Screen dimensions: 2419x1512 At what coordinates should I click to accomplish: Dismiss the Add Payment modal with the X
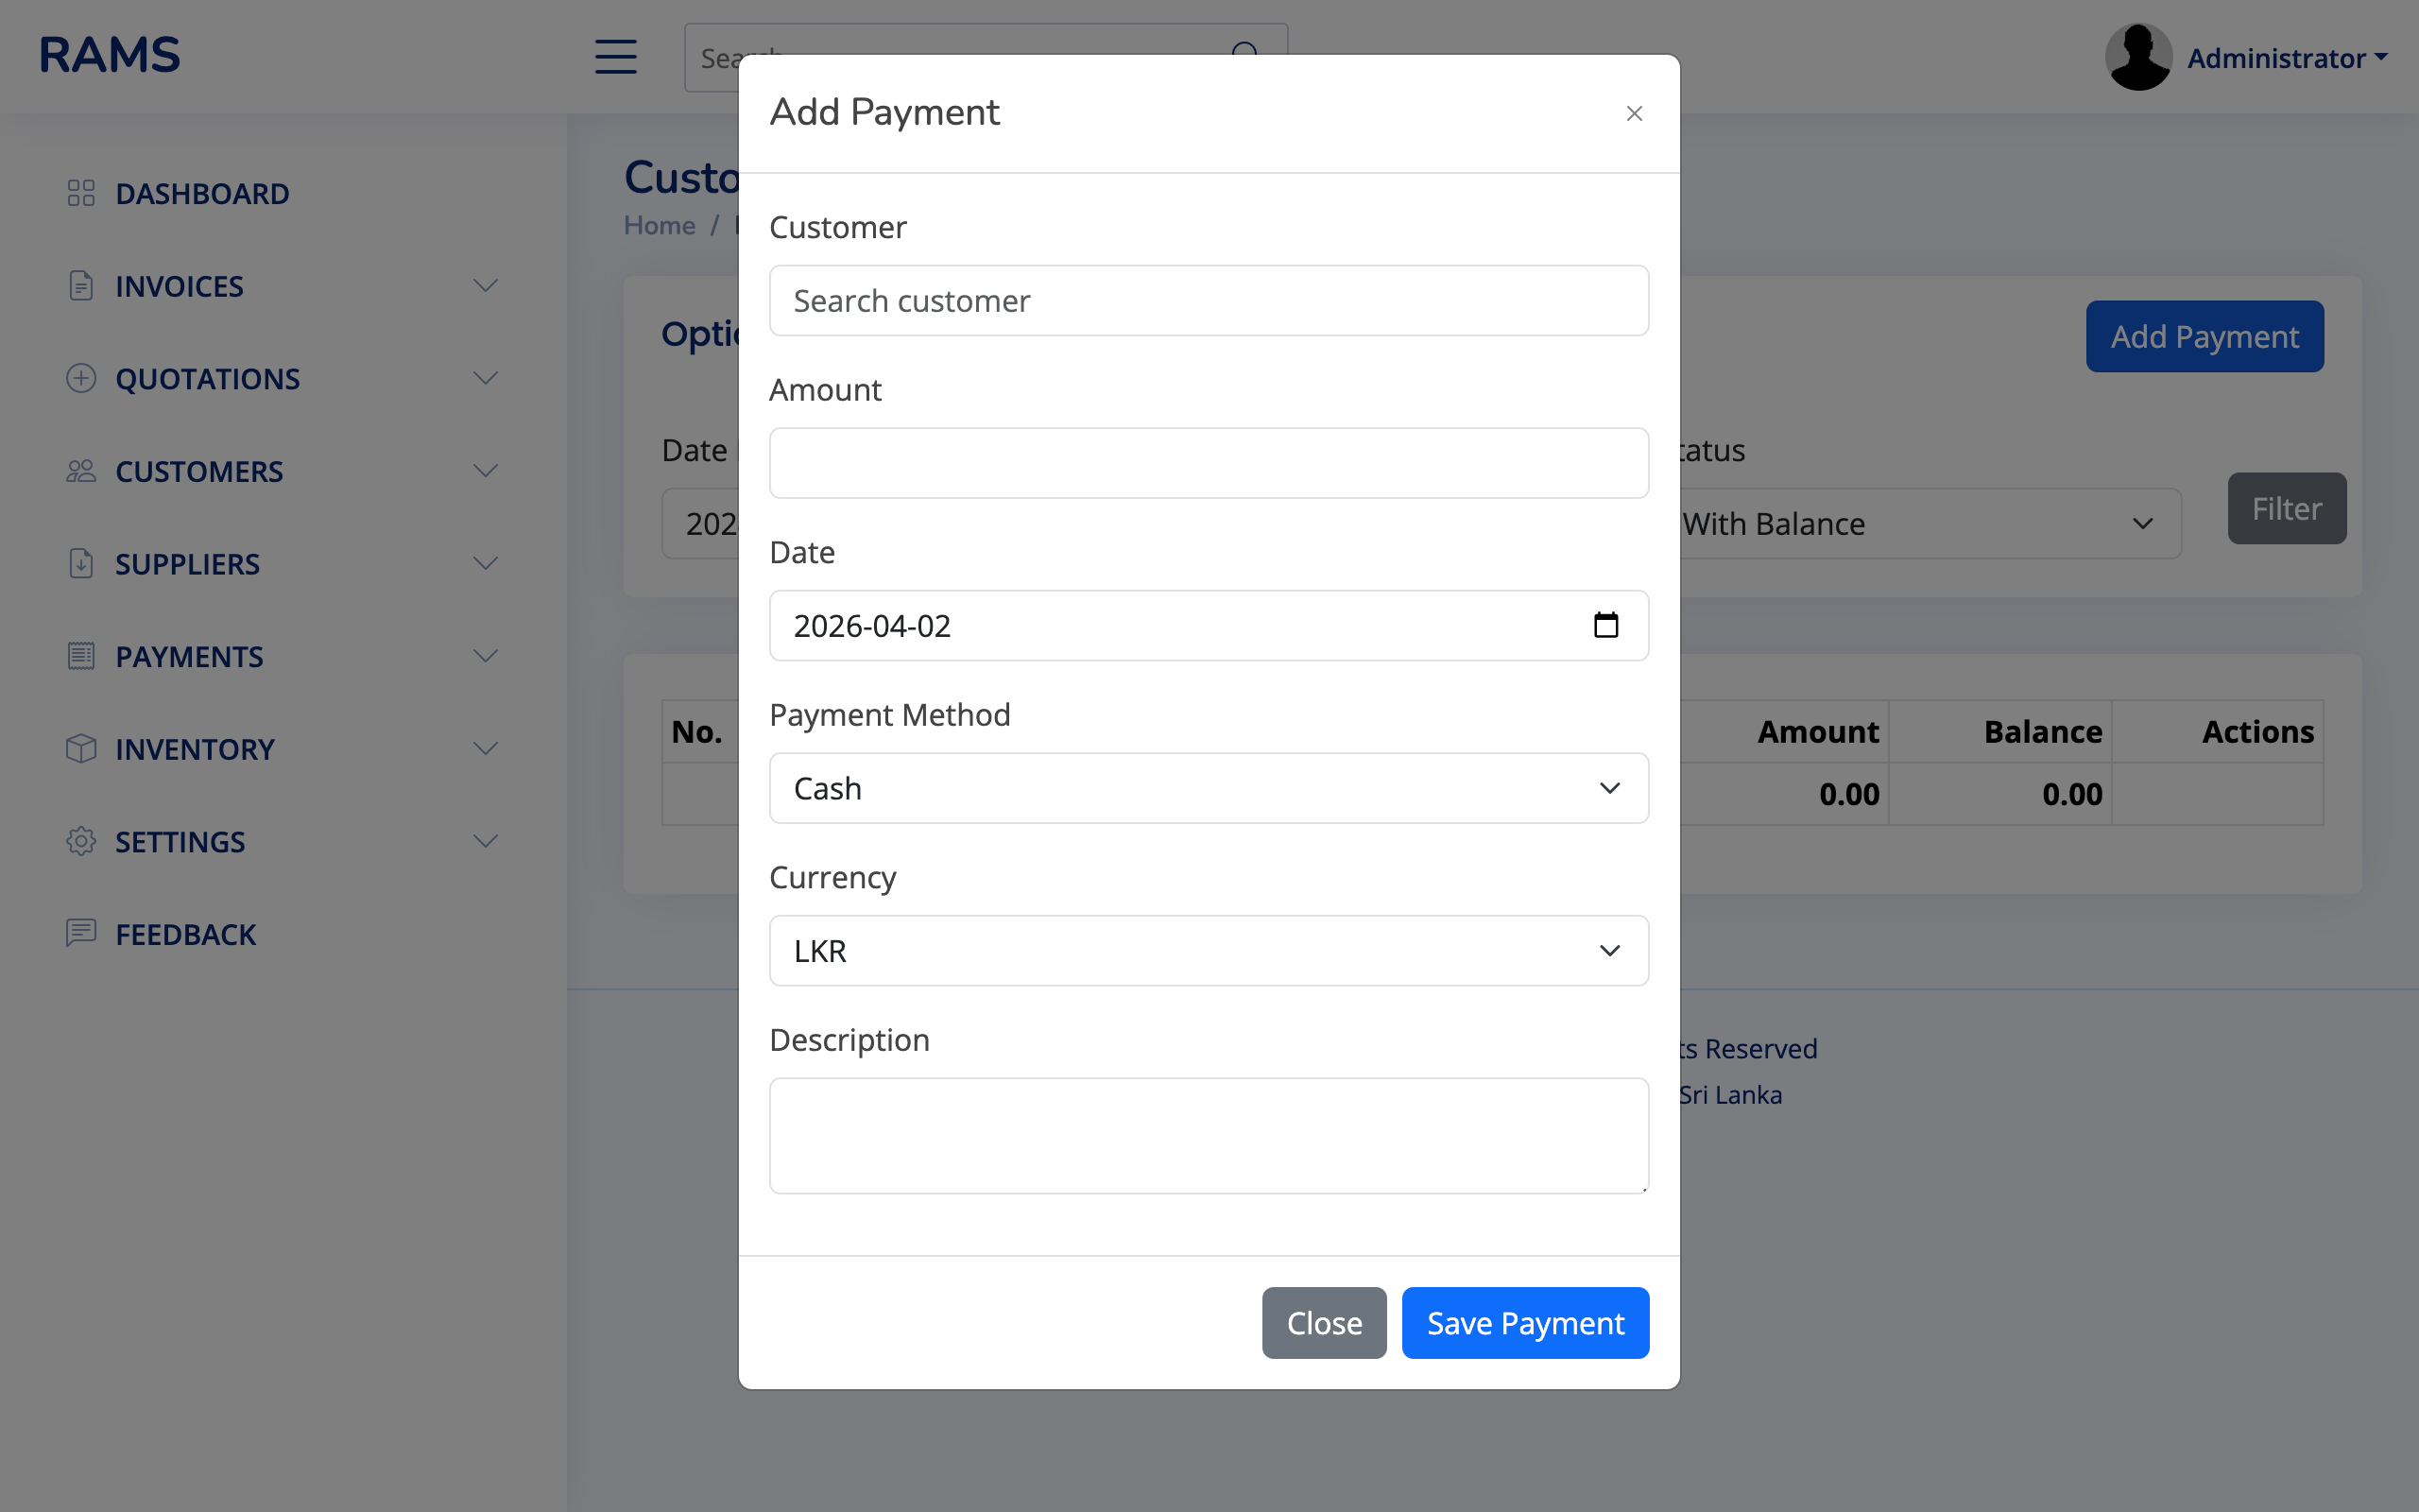1634,113
